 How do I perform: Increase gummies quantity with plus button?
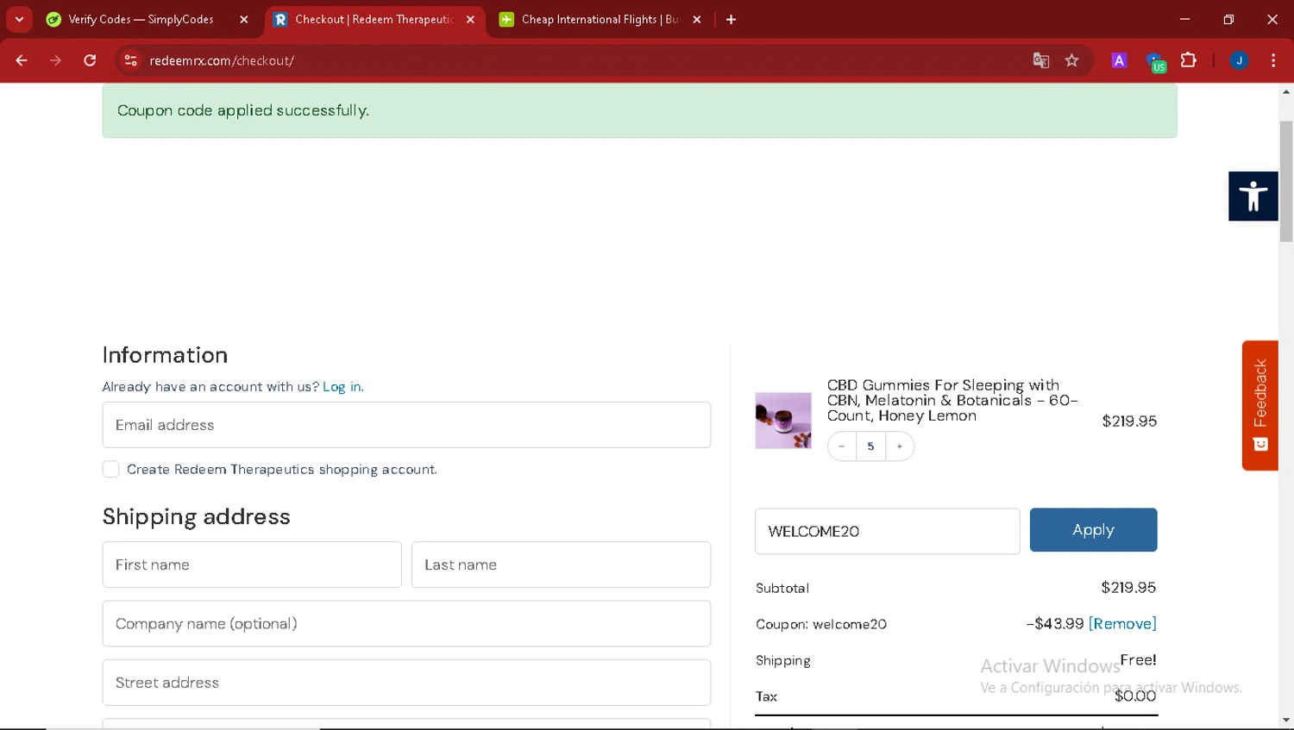click(899, 446)
